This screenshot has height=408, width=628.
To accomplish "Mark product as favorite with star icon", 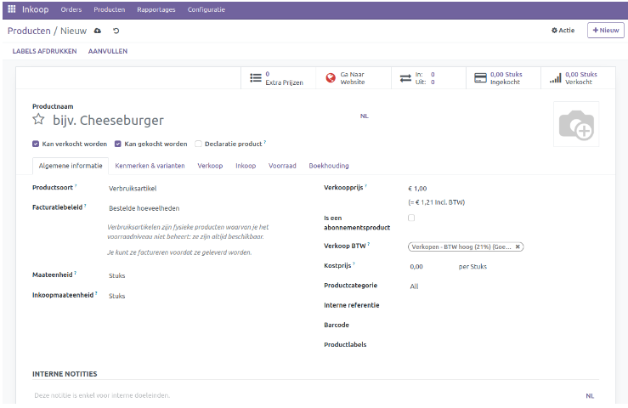I will pos(38,120).
